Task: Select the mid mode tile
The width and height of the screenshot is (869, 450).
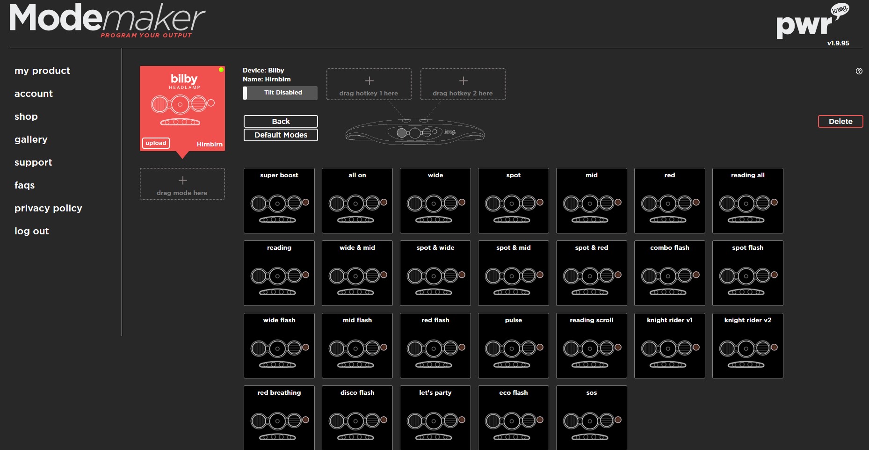Action: tap(592, 201)
